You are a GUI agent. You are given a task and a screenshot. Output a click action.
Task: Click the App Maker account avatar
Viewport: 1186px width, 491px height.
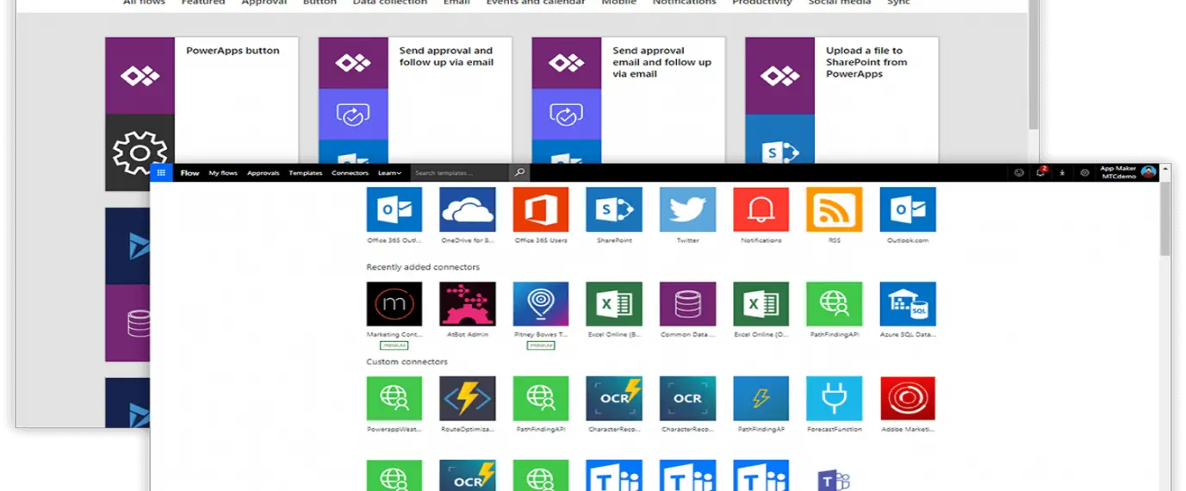point(1148,172)
